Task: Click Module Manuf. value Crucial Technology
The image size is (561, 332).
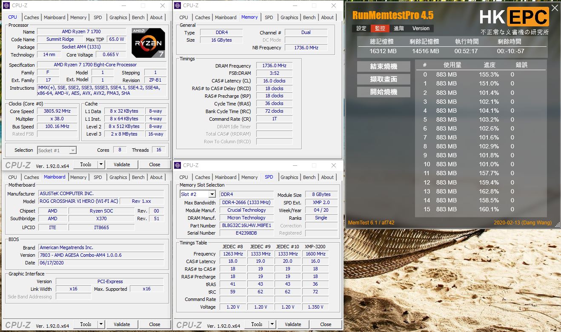Action: tap(246, 210)
